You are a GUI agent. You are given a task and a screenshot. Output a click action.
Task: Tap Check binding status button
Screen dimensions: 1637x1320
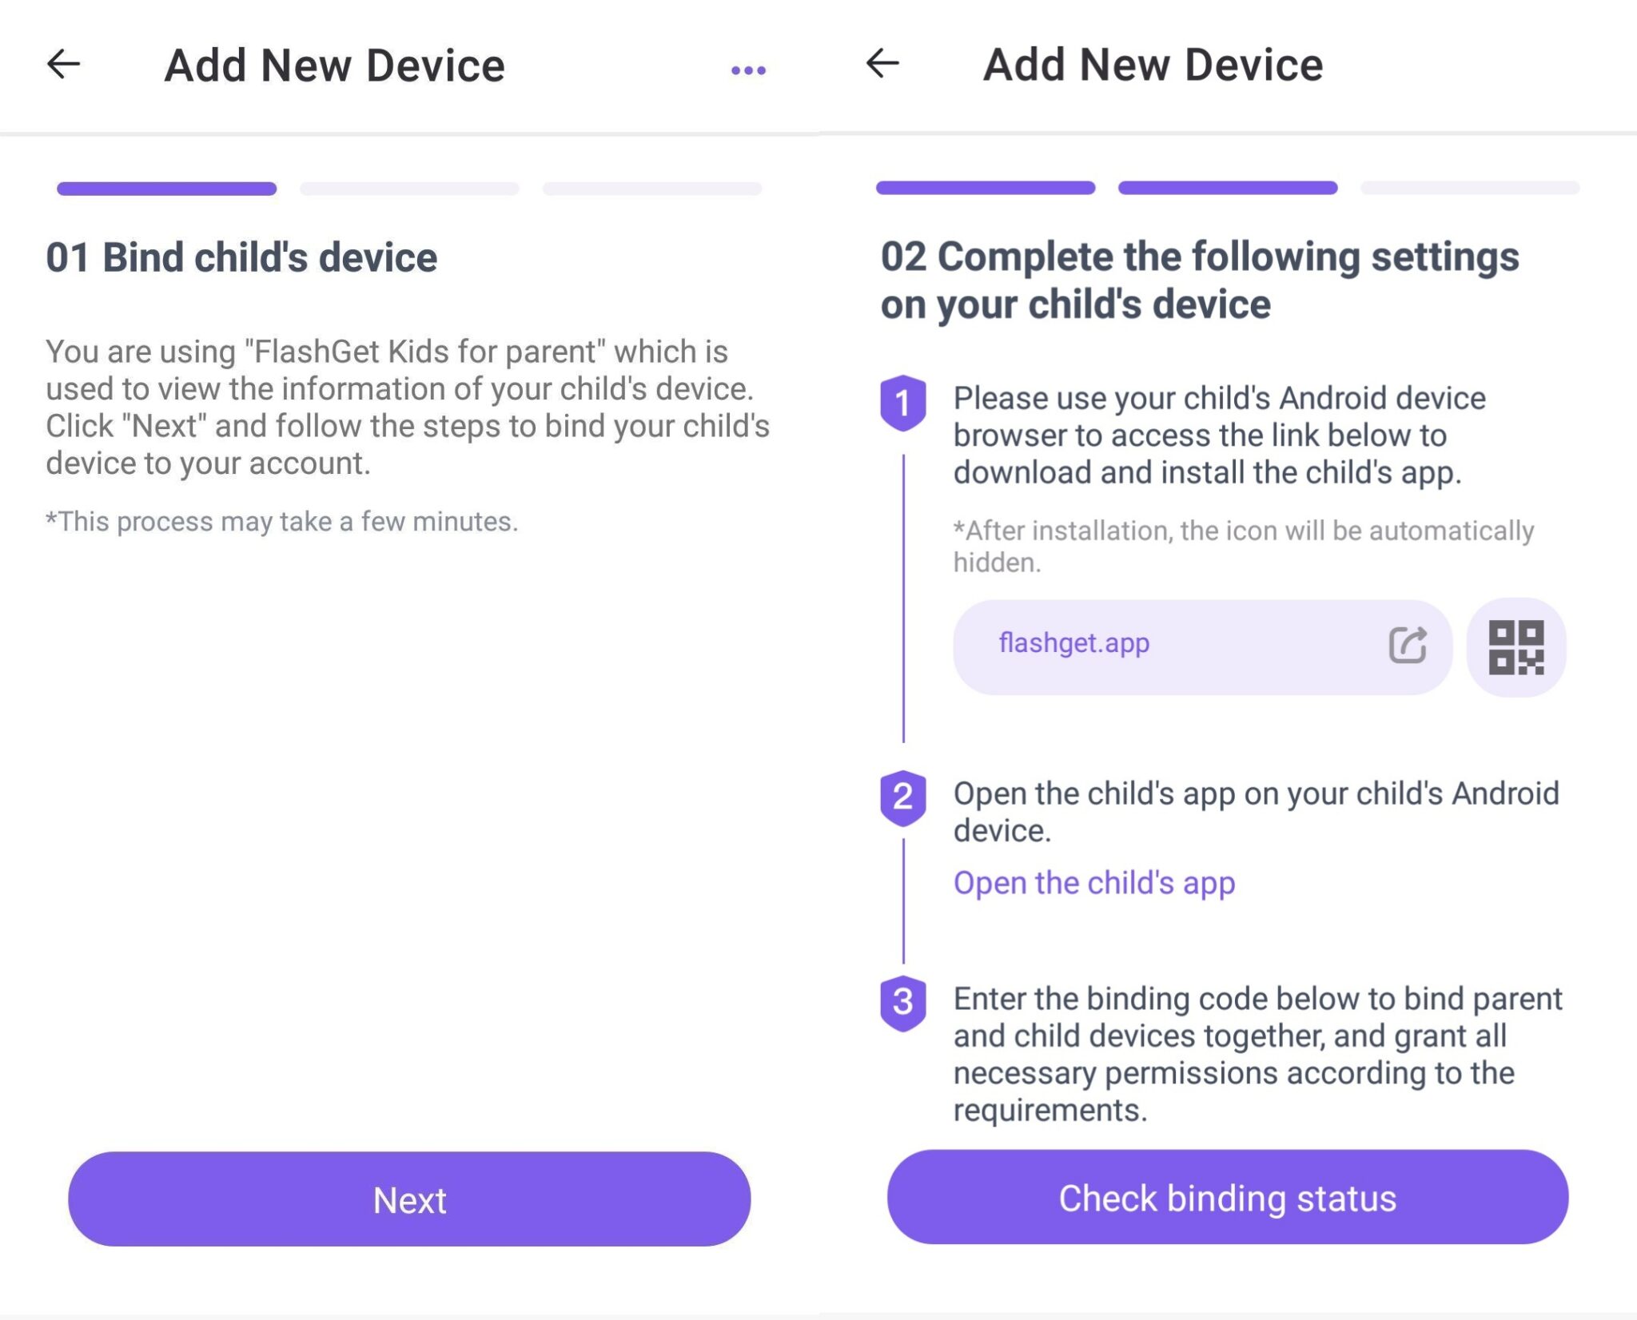pyautogui.click(x=1228, y=1197)
